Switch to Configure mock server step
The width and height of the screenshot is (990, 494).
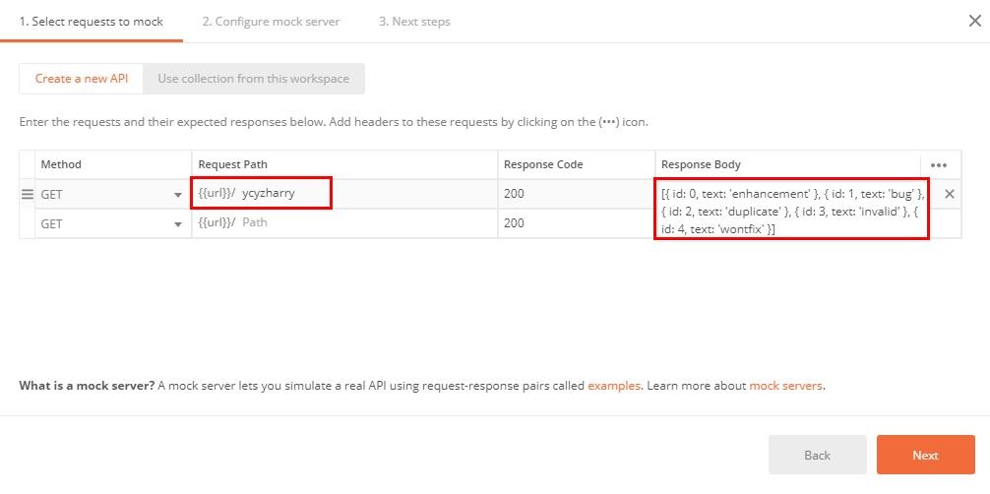(271, 22)
